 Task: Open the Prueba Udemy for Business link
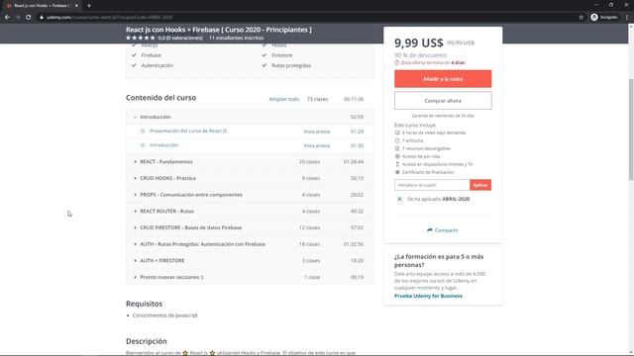[428, 296]
